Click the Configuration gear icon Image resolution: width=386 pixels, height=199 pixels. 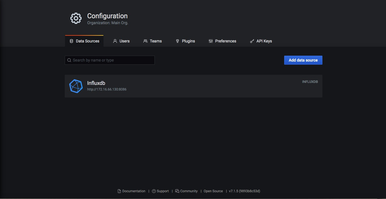point(76,18)
